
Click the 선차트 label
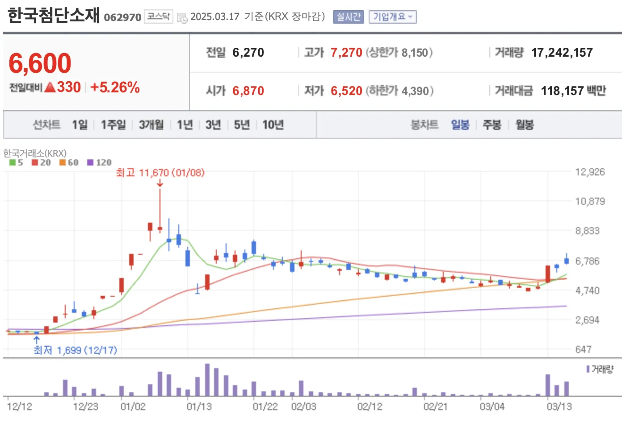(46, 125)
